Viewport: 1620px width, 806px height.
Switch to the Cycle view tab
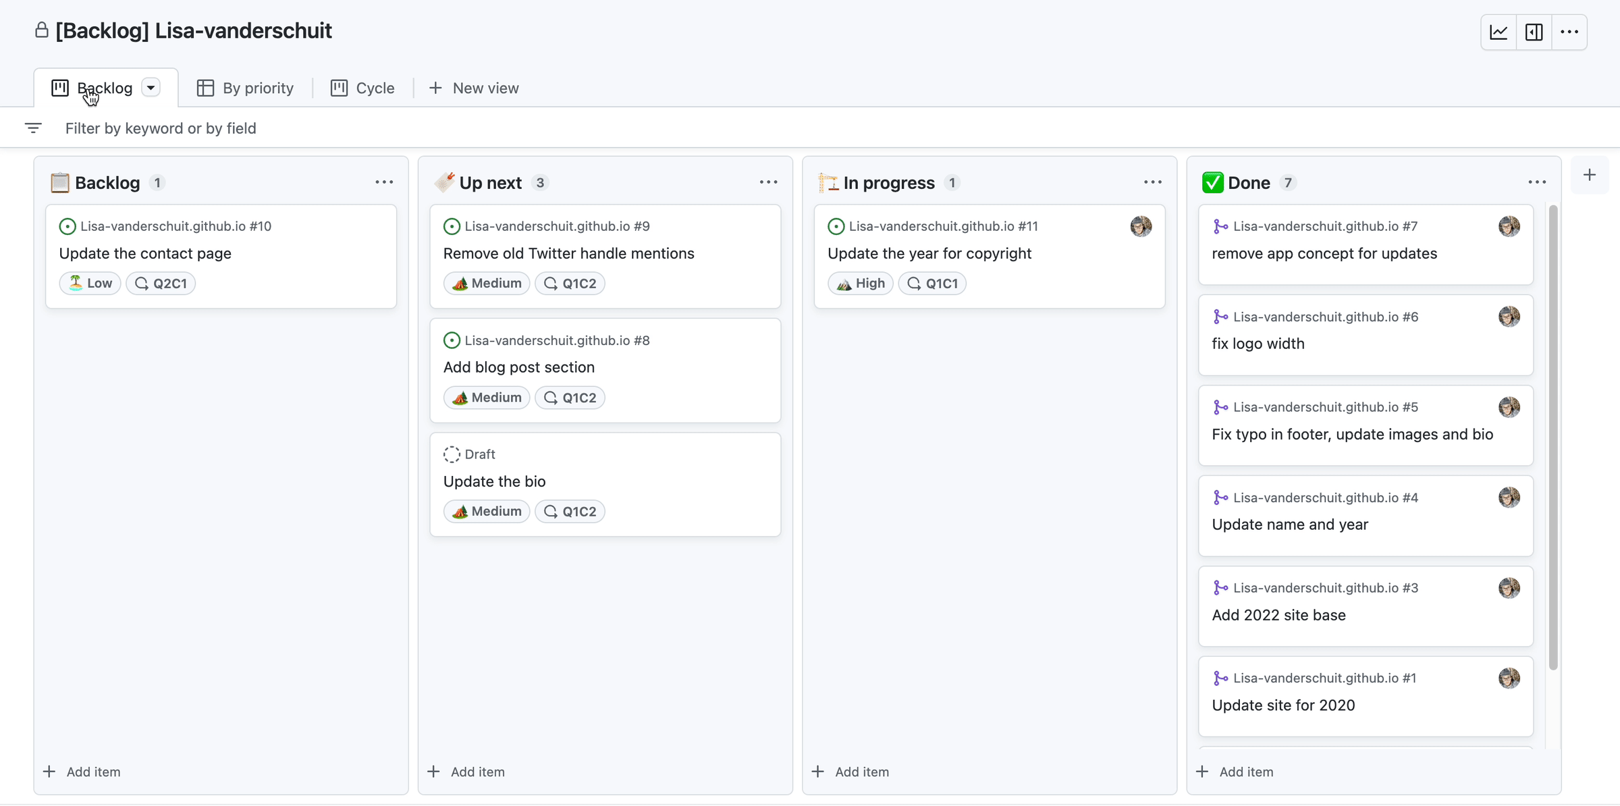tap(362, 88)
